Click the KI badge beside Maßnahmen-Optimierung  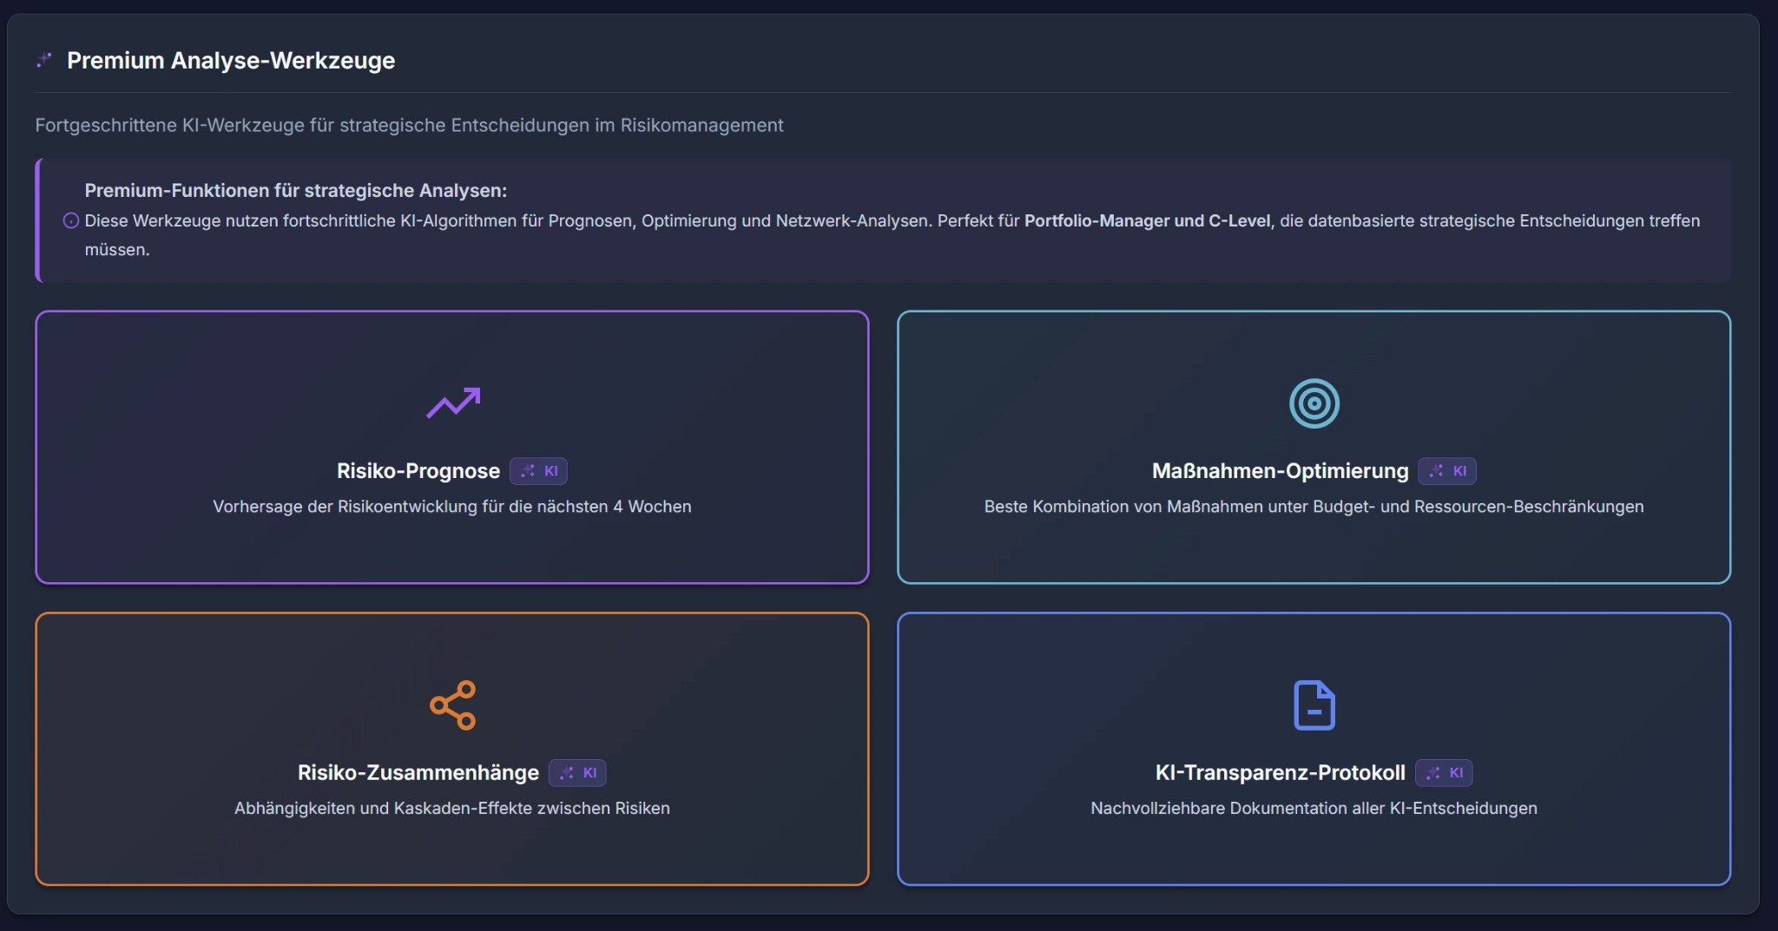click(1447, 471)
